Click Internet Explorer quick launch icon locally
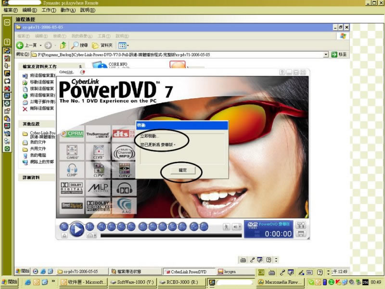The width and height of the screenshot is (385, 289). 28,282
